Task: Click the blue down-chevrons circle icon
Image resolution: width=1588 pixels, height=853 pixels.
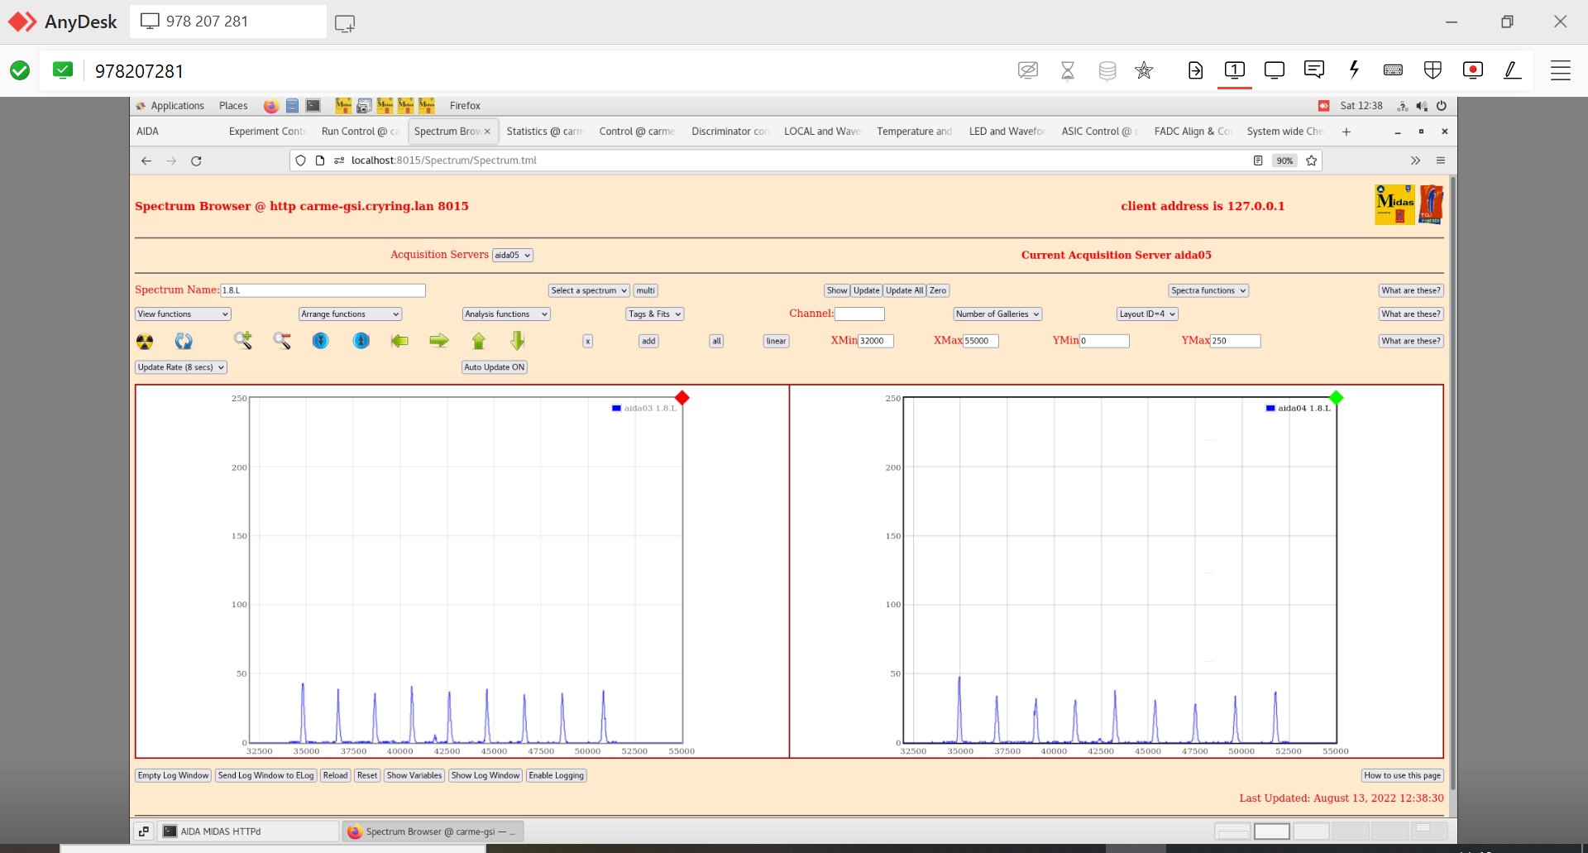Action: 321,340
